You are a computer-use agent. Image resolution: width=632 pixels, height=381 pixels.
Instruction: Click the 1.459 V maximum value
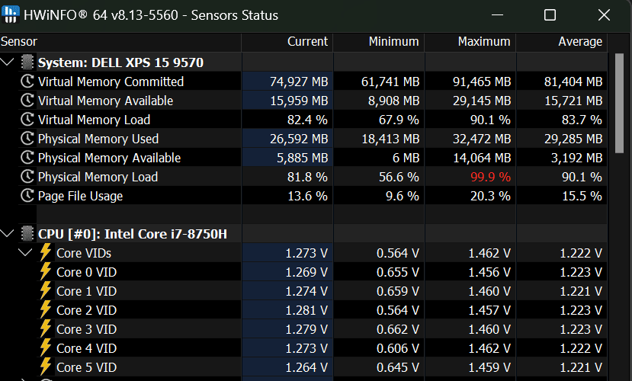(x=489, y=367)
